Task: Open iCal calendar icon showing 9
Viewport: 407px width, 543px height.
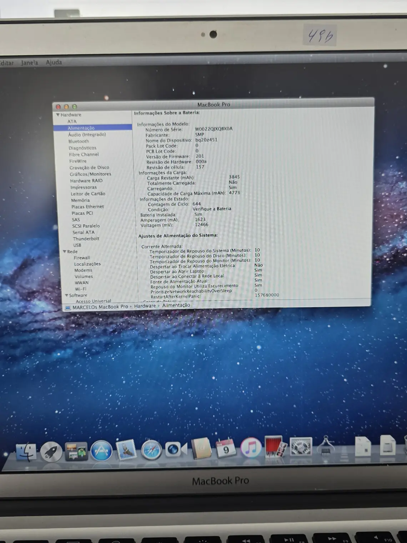Action: click(x=226, y=448)
